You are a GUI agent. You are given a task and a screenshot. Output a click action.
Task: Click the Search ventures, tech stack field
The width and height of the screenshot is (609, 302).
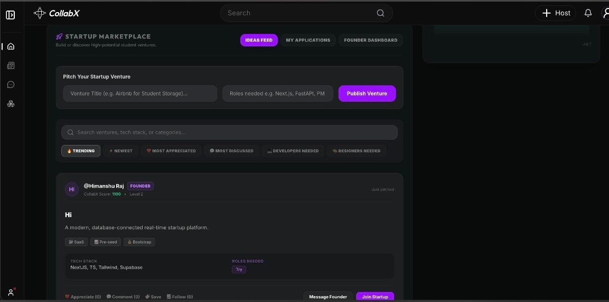pyautogui.click(x=230, y=132)
